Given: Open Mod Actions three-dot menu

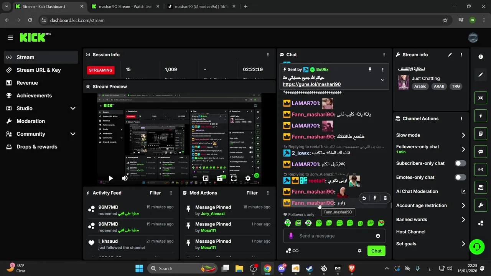Looking at the screenshot, I should [x=268, y=193].
